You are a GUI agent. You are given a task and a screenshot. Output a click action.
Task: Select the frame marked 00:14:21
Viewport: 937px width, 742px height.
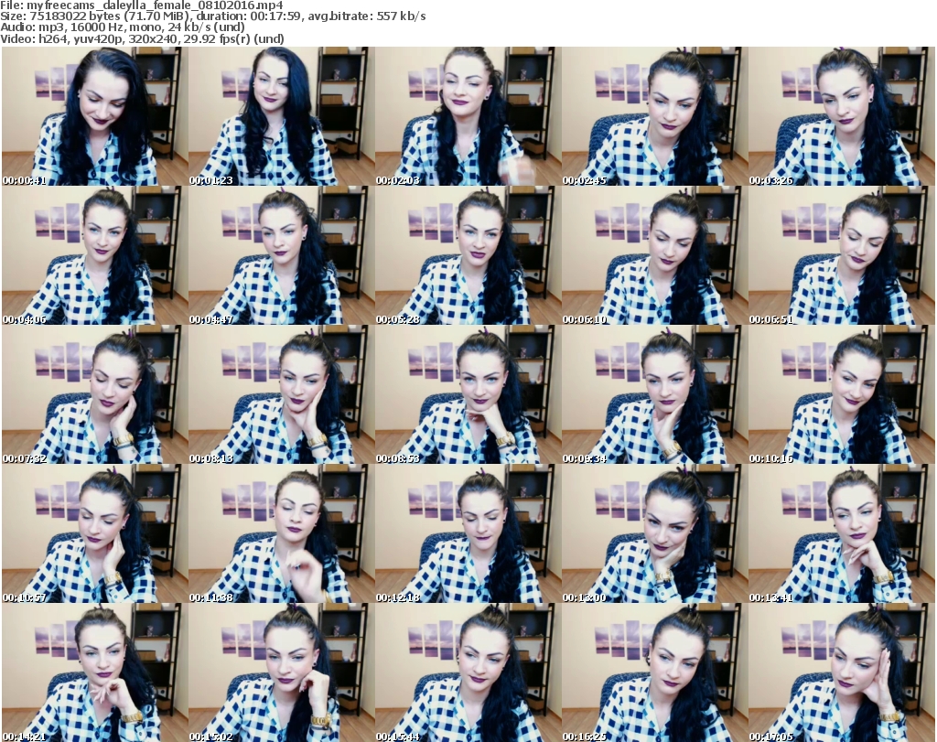tap(92, 672)
